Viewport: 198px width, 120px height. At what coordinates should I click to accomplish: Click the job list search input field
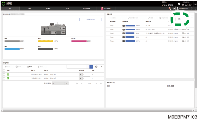click(76, 67)
